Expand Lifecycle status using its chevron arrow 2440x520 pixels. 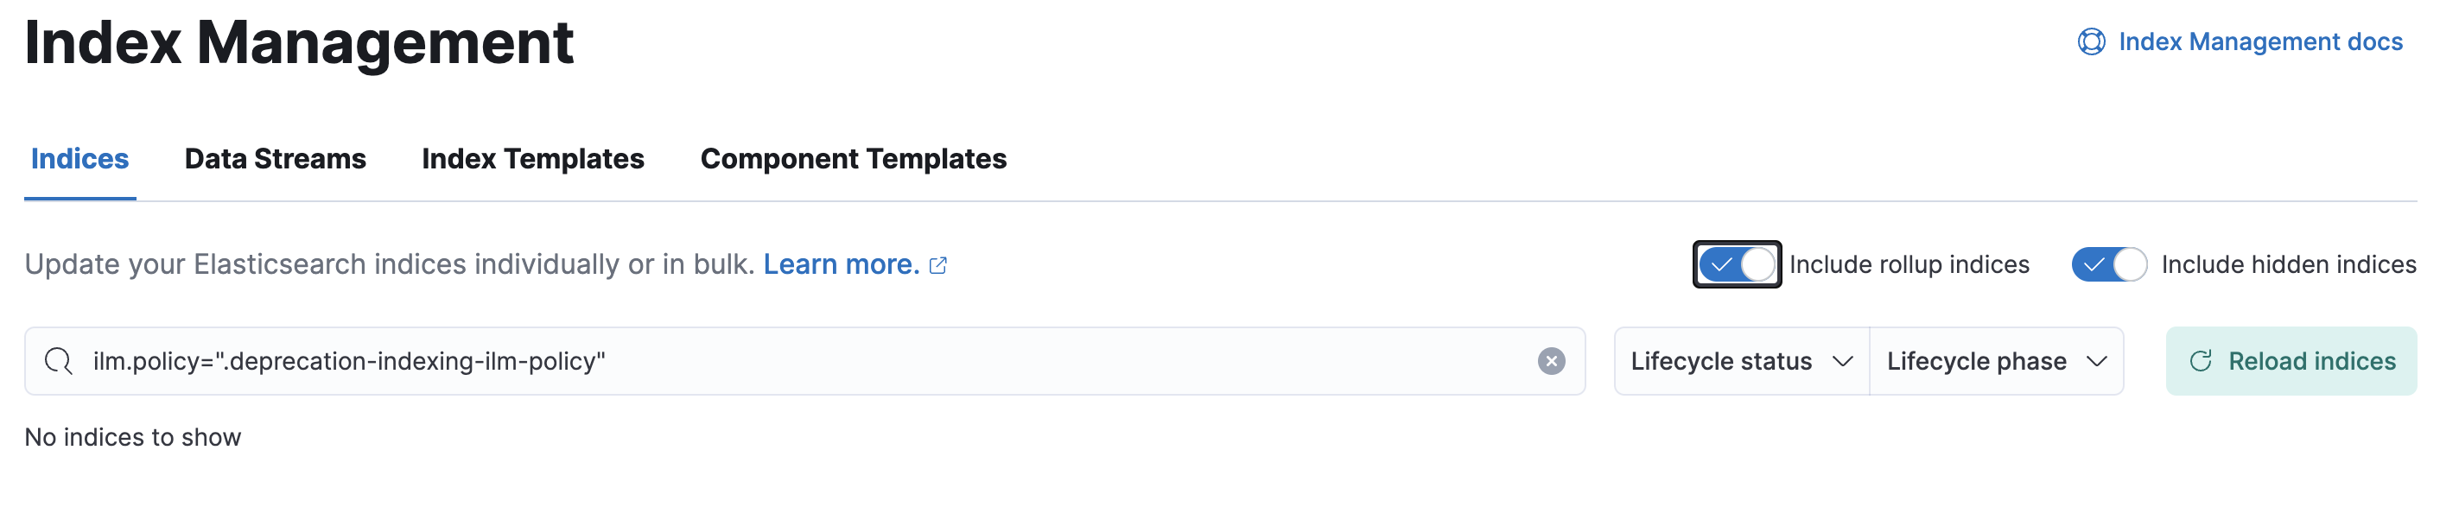(x=1842, y=361)
